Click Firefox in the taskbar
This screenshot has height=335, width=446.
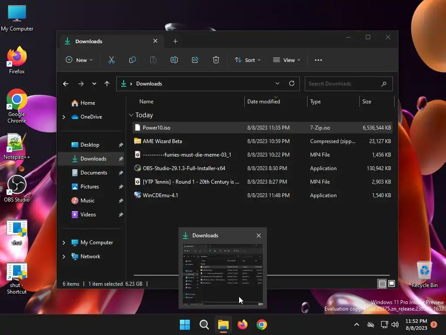pos(242,325)
